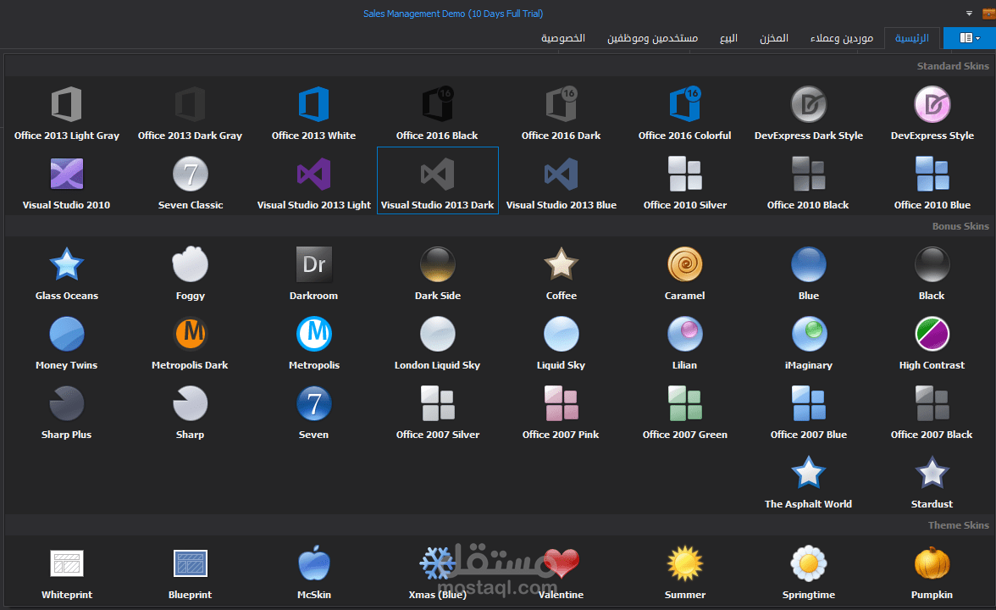Screen dimensions: 996x610
Task: Apply Visual Studio 2013 Light skin
Action: (313, 182)
